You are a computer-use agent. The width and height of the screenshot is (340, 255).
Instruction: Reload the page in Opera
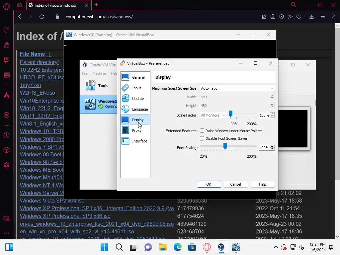(42, 17)
